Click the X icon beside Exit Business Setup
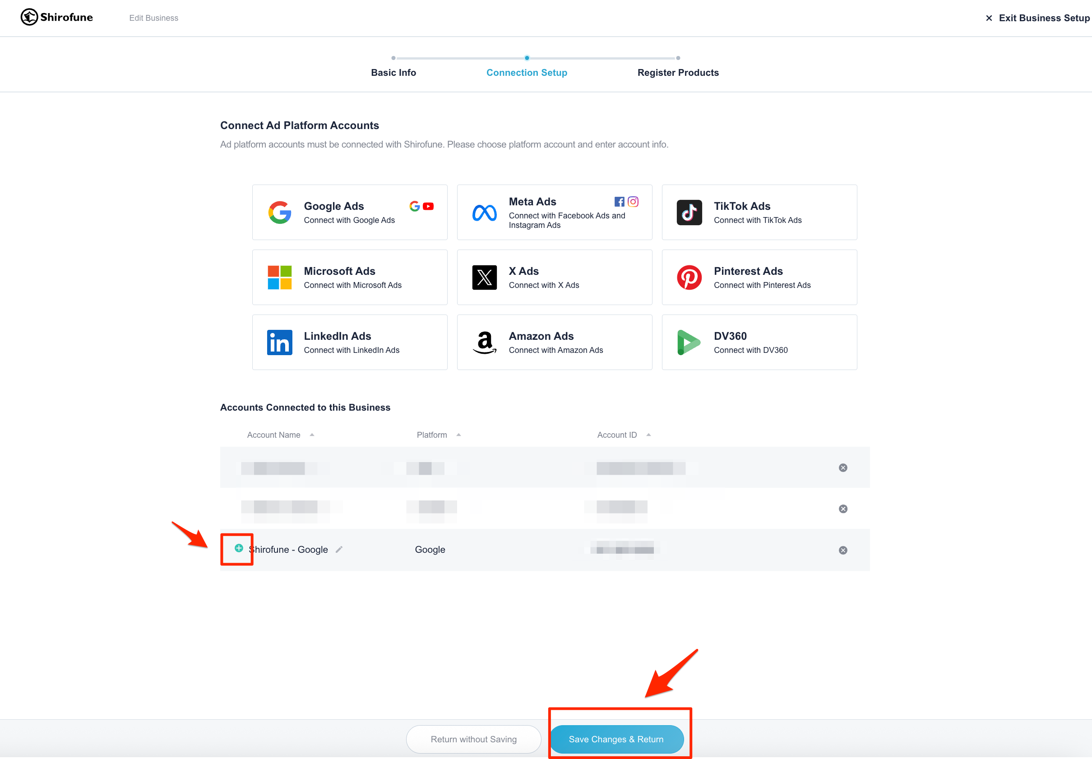 [x=988, y=18]
